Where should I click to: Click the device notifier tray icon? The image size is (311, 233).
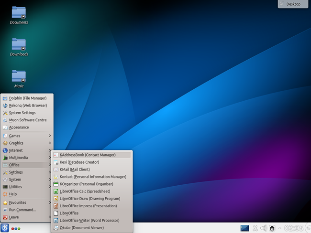coord(272,228)
